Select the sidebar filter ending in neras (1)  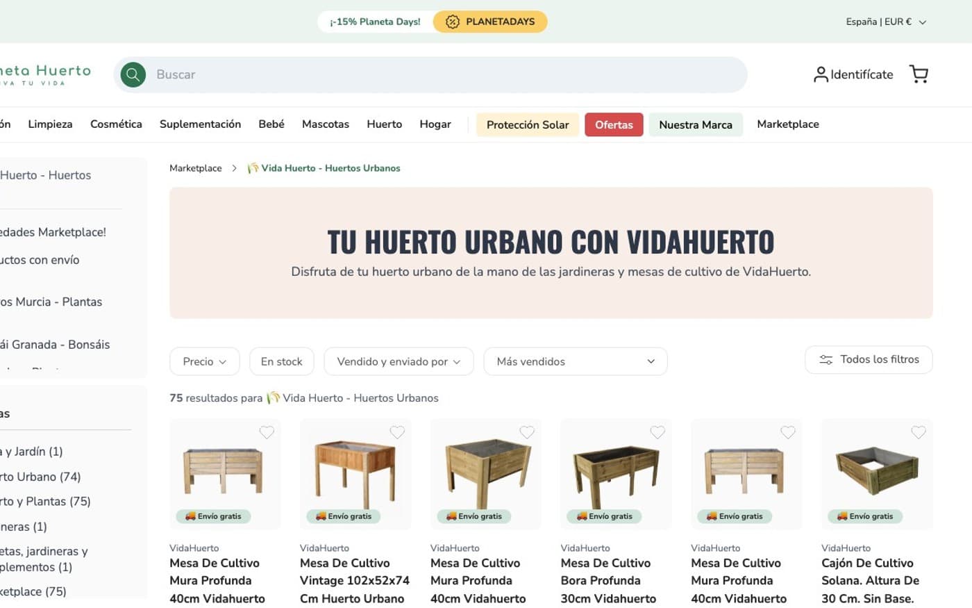(x=24, y=527)
